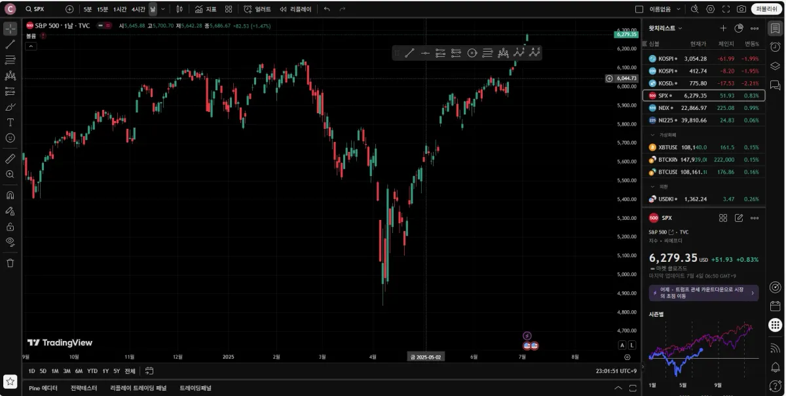Open the 트레이딩패널 tab

(x=196, y=388)
